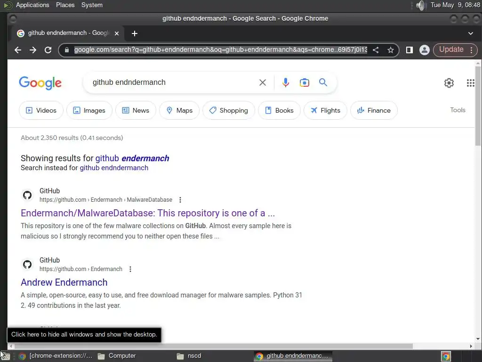This screenshot has width=482, height=362.
Task: Switch to Finance results
Action: click(x=374, y=110)
